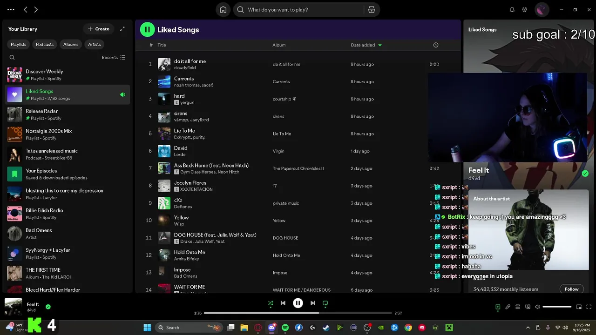Show lyrics with the microphone icon

508,307
